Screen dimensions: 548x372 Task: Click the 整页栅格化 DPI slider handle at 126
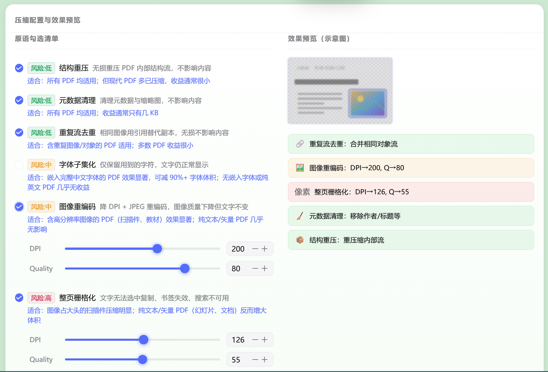click(144, 340)
